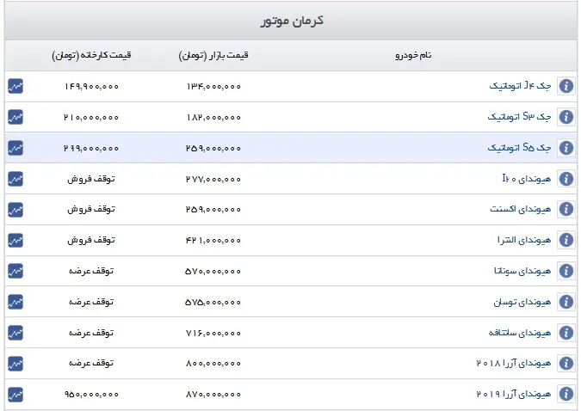View price chart icon for جک S5 اتوماتیک
The image size is (581, 411).
click(15, 148)
